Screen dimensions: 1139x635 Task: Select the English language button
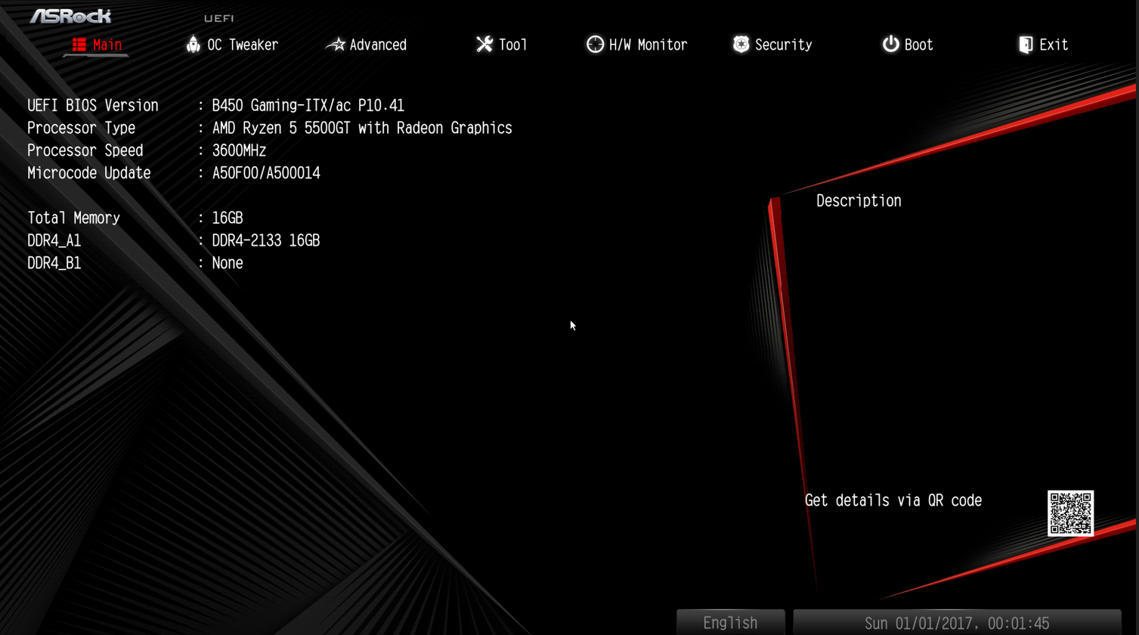[731, 622]
